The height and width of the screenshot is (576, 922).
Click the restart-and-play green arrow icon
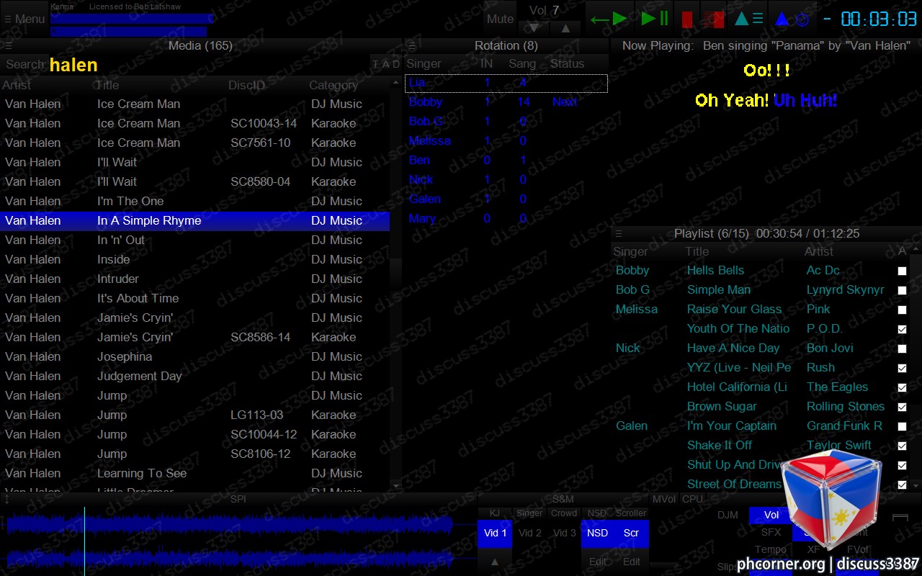609,19
